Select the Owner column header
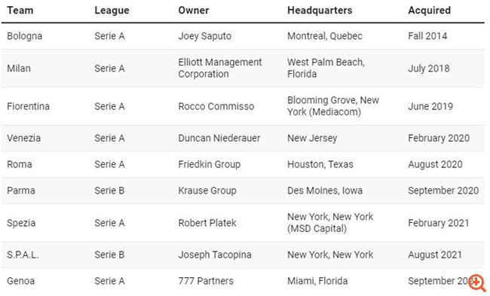 pos(194,11)
